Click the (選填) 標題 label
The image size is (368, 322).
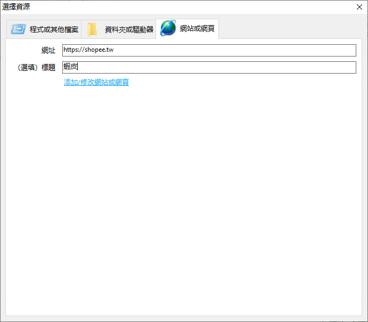37,68
